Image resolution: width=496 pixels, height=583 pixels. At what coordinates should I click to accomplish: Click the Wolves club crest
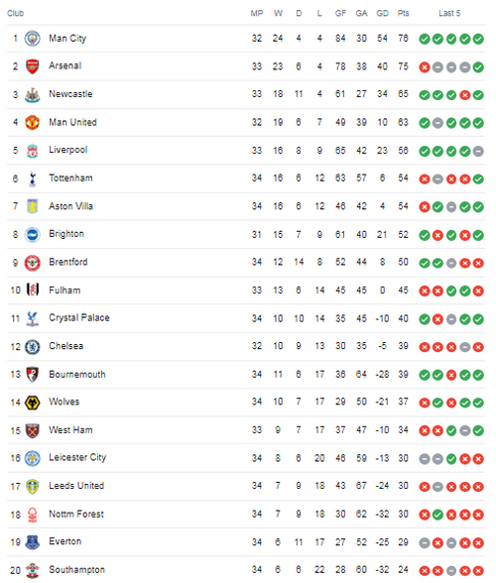pyautogui.click(x=33, y=403)
